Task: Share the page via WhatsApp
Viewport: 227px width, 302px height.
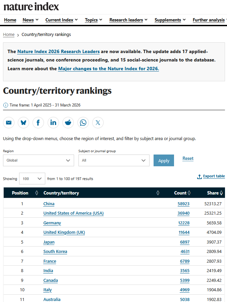Action: (83, 123)
